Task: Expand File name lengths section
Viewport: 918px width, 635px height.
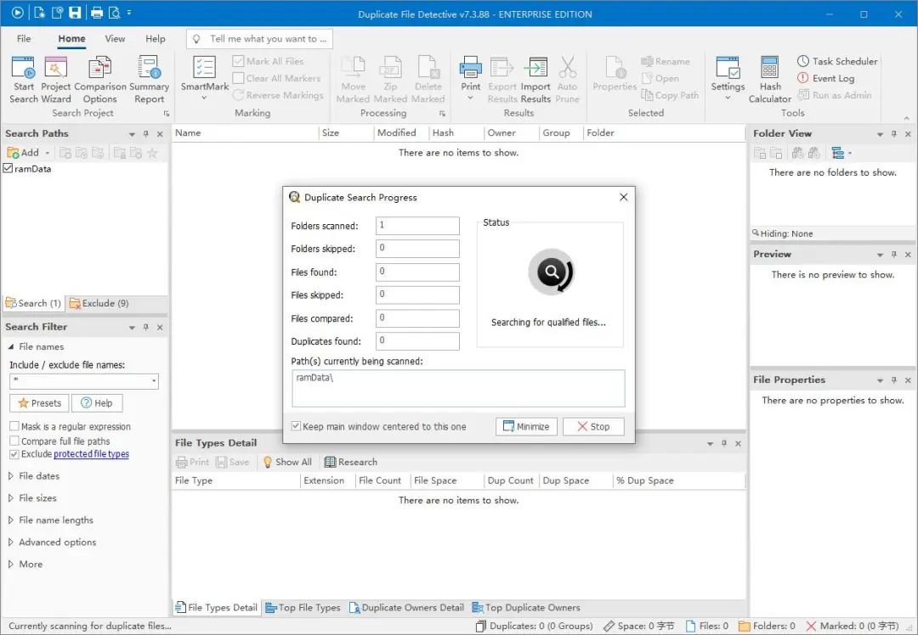Action: (10, 520)
